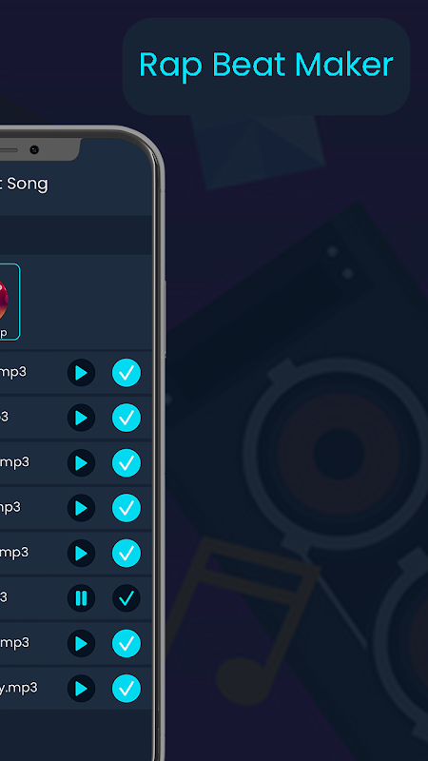Play the last track ending in y.mp3
Image resolution: width=428 pixels, height=761 pixels.
(81, 689)
